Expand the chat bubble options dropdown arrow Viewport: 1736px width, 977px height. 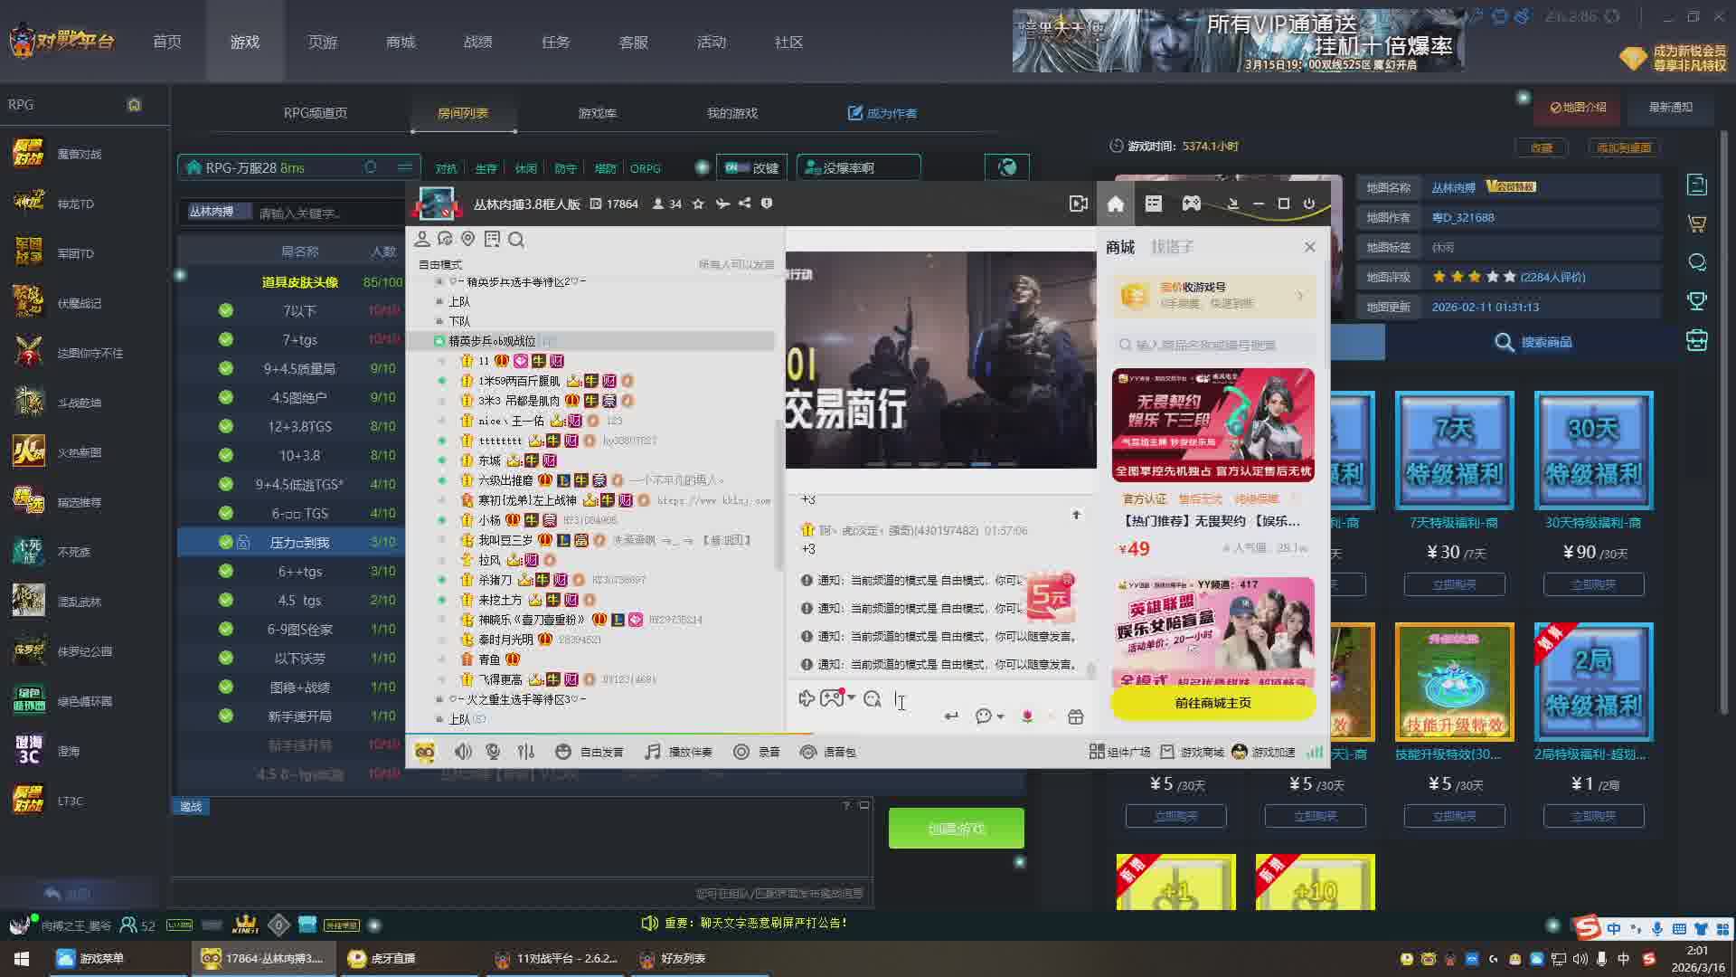pyautogui.click(x=1001, y=716)
